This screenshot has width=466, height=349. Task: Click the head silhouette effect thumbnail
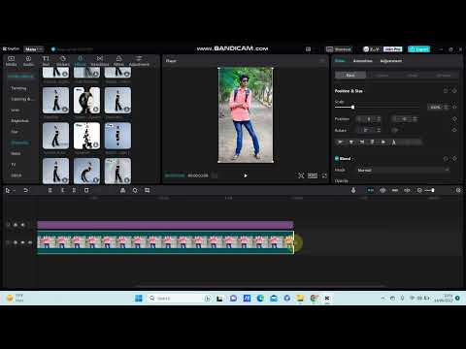pos(86,100)
